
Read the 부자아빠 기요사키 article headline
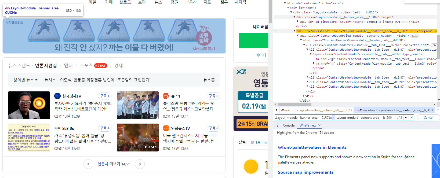pyautogui.click(x=82, y=106)
